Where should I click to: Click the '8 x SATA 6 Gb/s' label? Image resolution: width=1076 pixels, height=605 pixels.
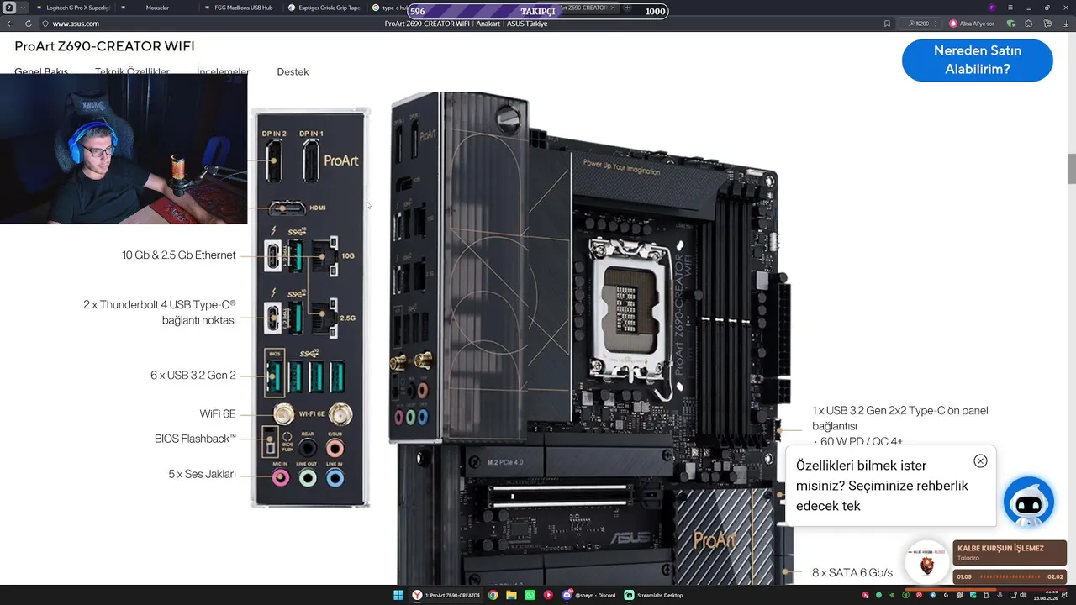coord(852,573)
